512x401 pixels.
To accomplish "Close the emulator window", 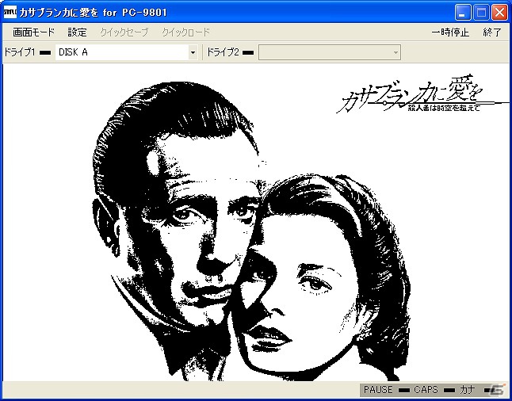I will coord(499,13).
